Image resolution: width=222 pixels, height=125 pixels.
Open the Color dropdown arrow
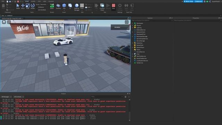[x=82, y=10]
